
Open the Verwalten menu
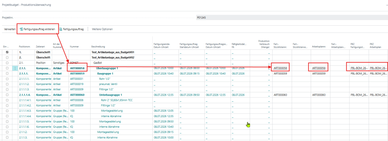[x=10, y=29]
